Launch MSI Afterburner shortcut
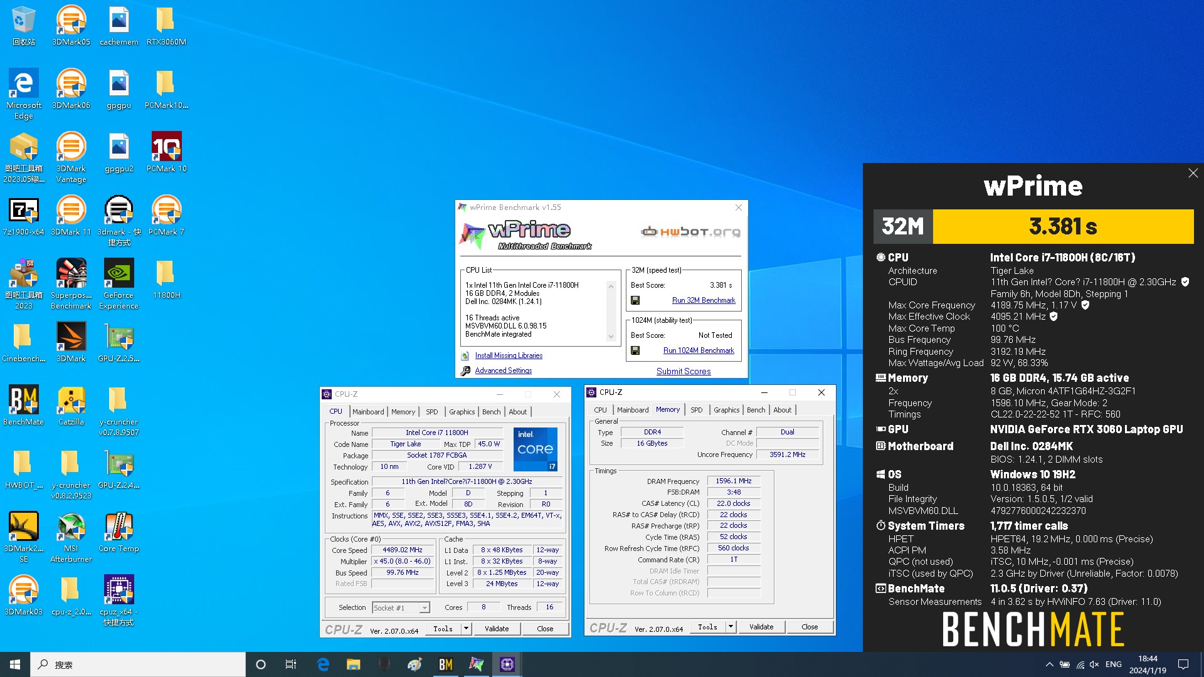The height and width of the screenshot is (677, 1204). click(x=71, y=537)
